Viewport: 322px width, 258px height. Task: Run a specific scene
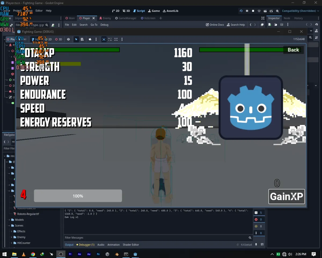(271, 11)
